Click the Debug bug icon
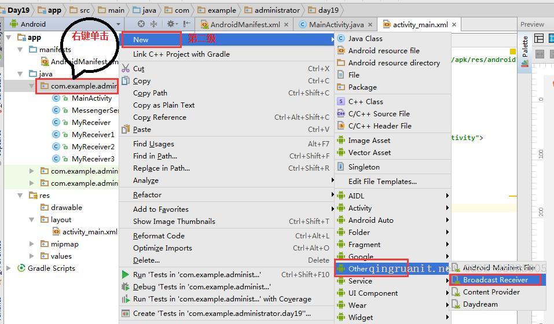The height and width of the screenshot is (324, 554). pos(126,286)
